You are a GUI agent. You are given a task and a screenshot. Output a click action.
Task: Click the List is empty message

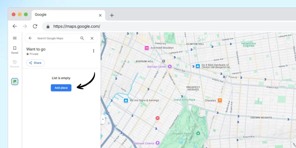click(61, 78)
